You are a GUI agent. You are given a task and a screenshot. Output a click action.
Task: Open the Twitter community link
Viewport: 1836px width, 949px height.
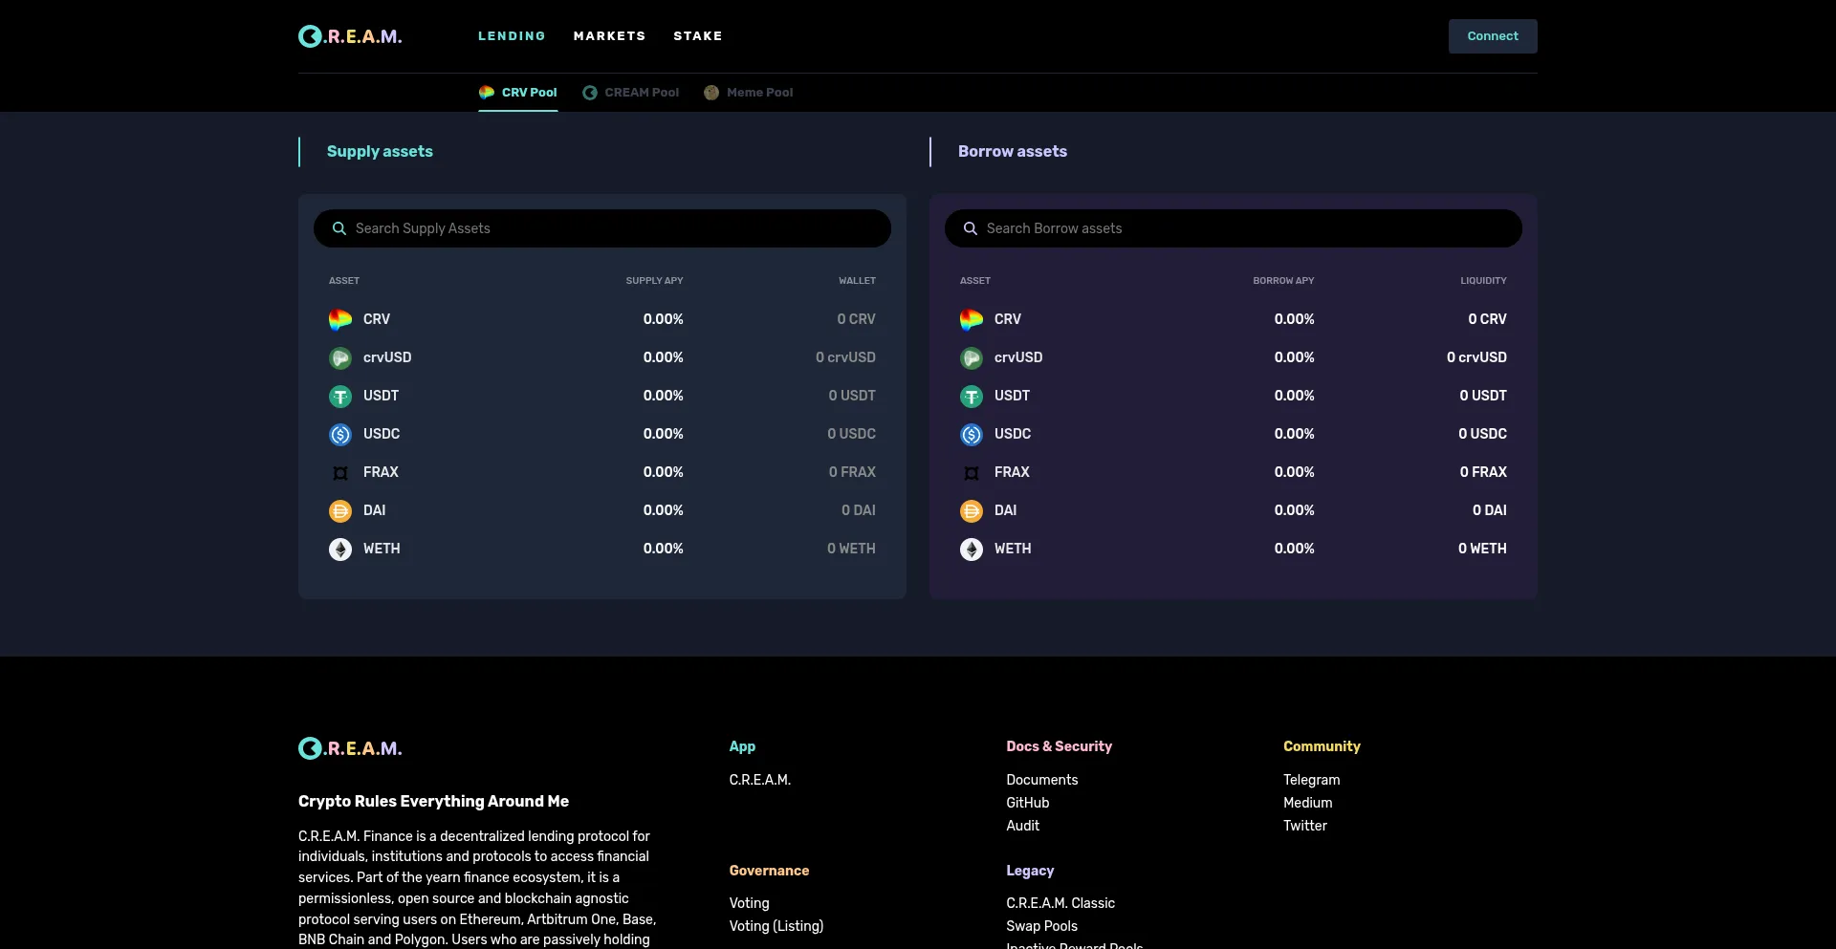tap(1304, 826)
